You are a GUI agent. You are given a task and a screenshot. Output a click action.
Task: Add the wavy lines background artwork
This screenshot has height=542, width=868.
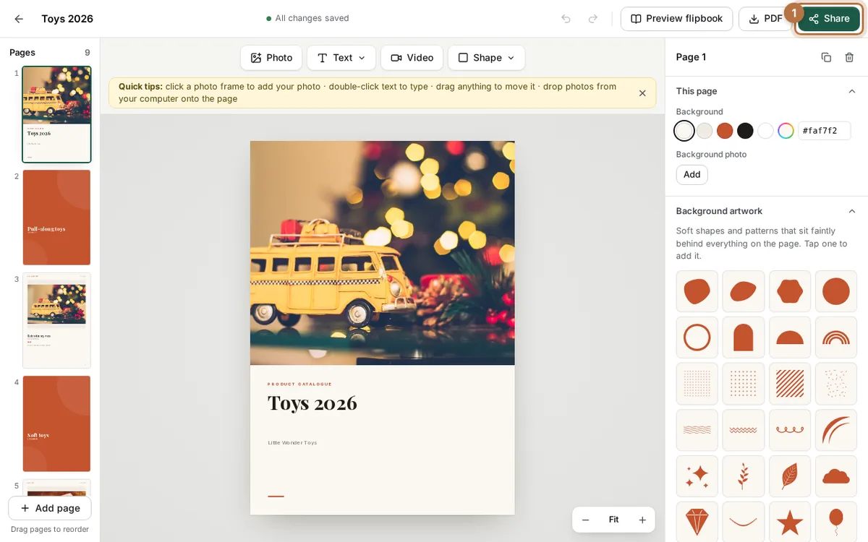[x=697, y=430]
